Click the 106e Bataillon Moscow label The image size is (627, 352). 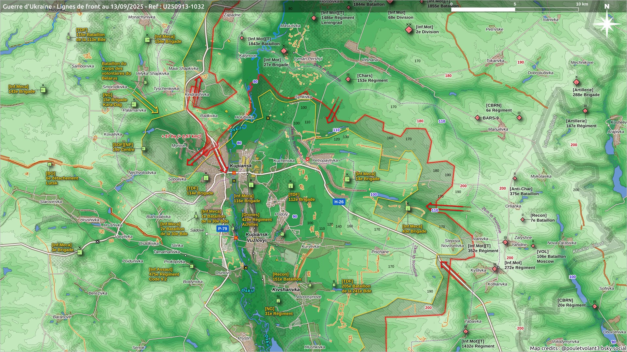tap(551, 257)
